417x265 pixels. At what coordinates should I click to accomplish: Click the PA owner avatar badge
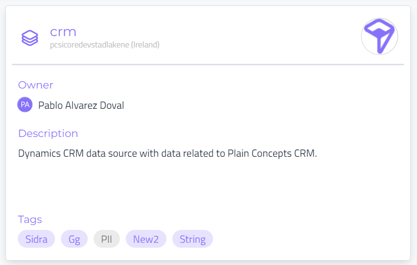25,105
